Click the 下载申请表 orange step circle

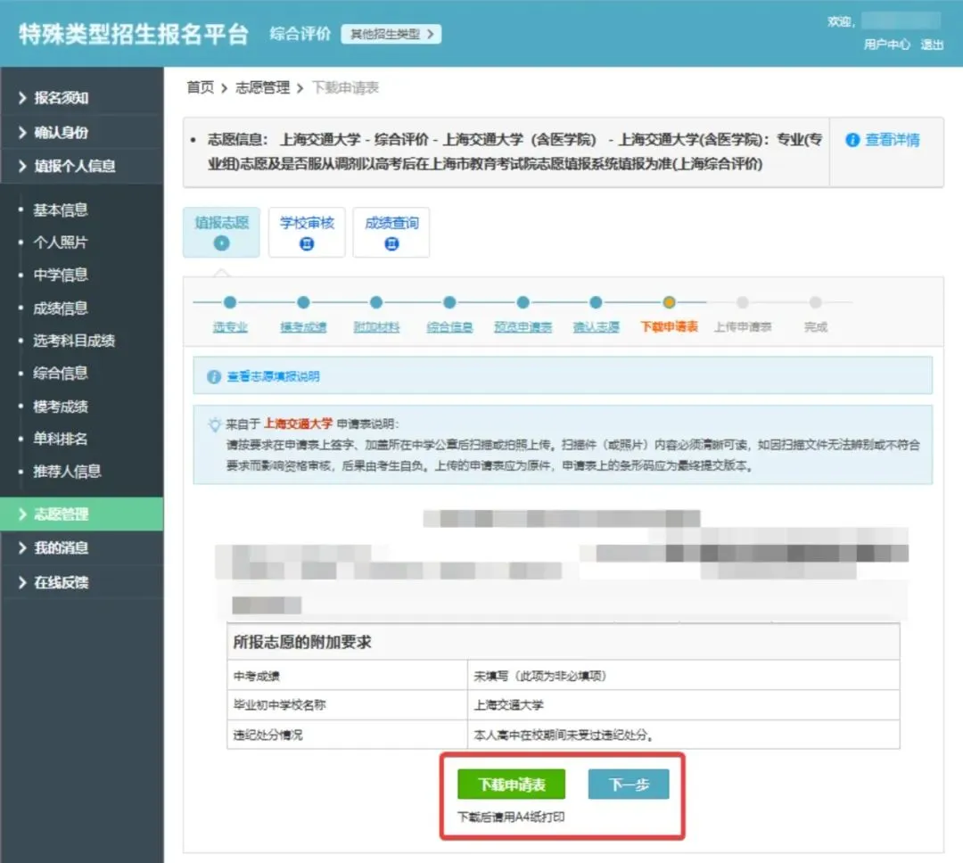point(669,303)
